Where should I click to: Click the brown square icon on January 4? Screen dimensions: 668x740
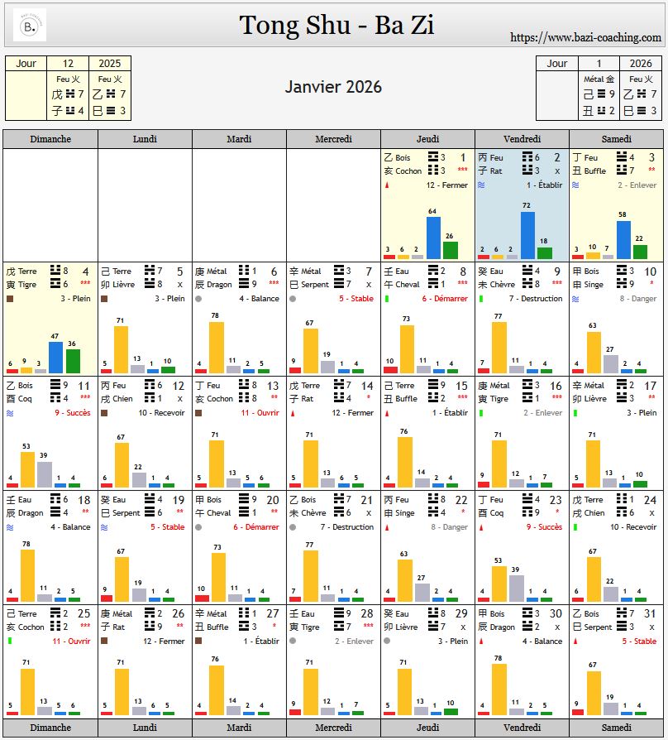coord(10,299)
